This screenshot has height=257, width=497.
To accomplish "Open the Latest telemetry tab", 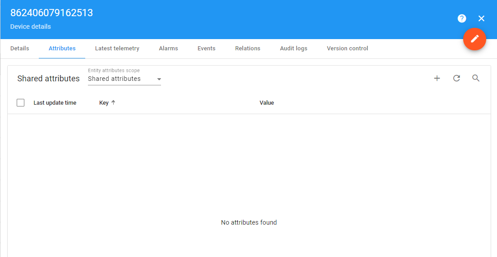I will [x=117, y=49].
